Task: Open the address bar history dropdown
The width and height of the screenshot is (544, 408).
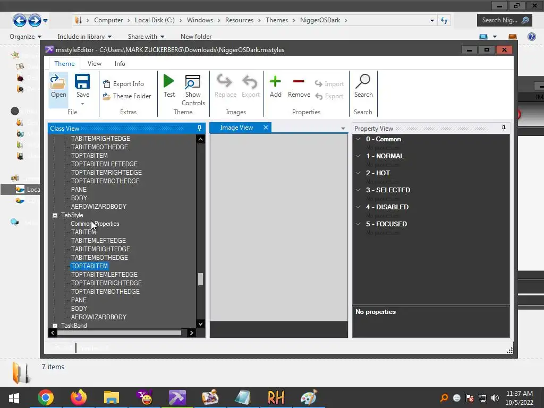Action: pos(432,21)
